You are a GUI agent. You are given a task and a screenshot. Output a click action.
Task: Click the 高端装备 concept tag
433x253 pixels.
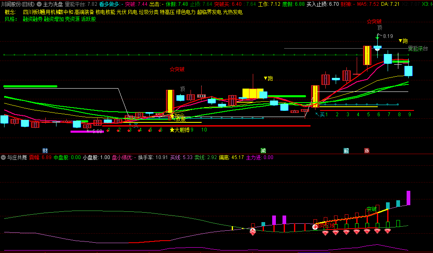click(x=84, y=12)
